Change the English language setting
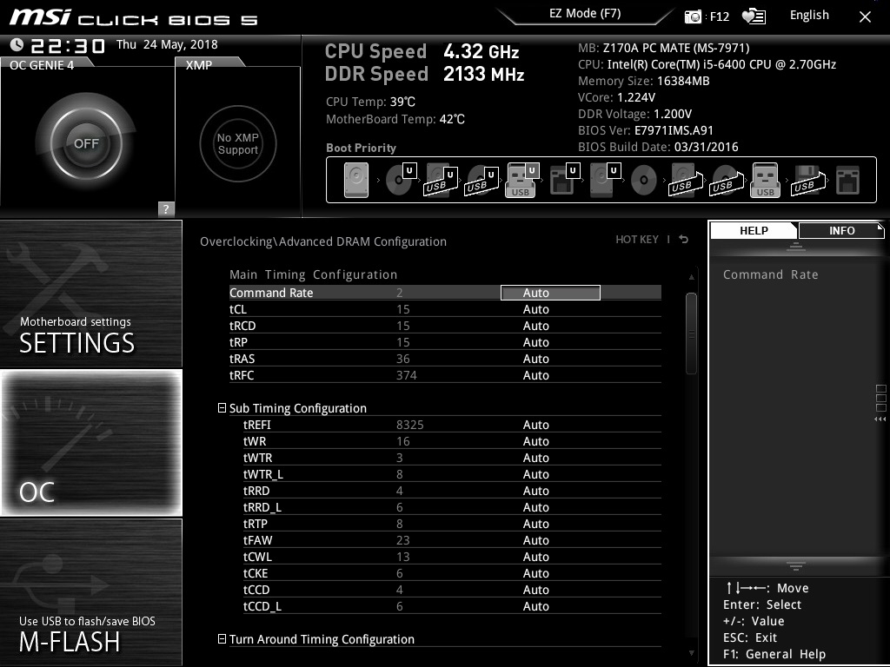This screenshot has height=667, width=890. pos(809,16)
